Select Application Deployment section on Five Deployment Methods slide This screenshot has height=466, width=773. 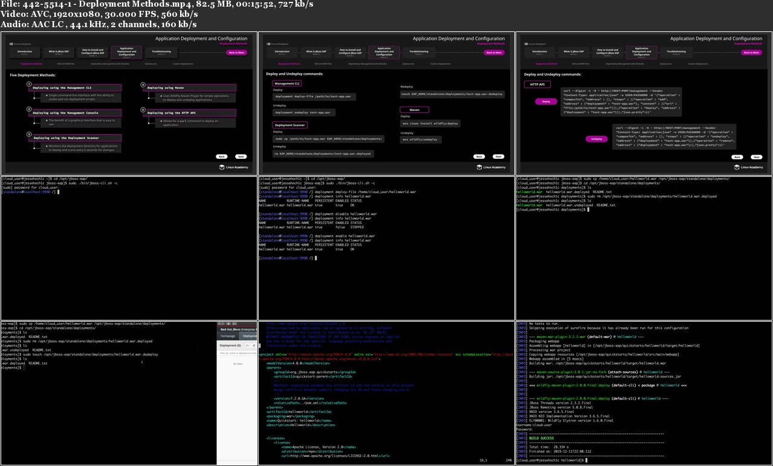tap(127, 53)
